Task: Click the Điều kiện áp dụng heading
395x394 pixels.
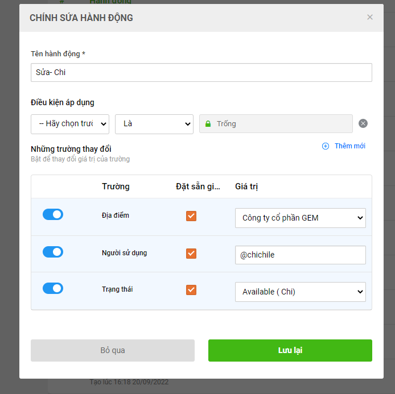Action: pos(63,103)
